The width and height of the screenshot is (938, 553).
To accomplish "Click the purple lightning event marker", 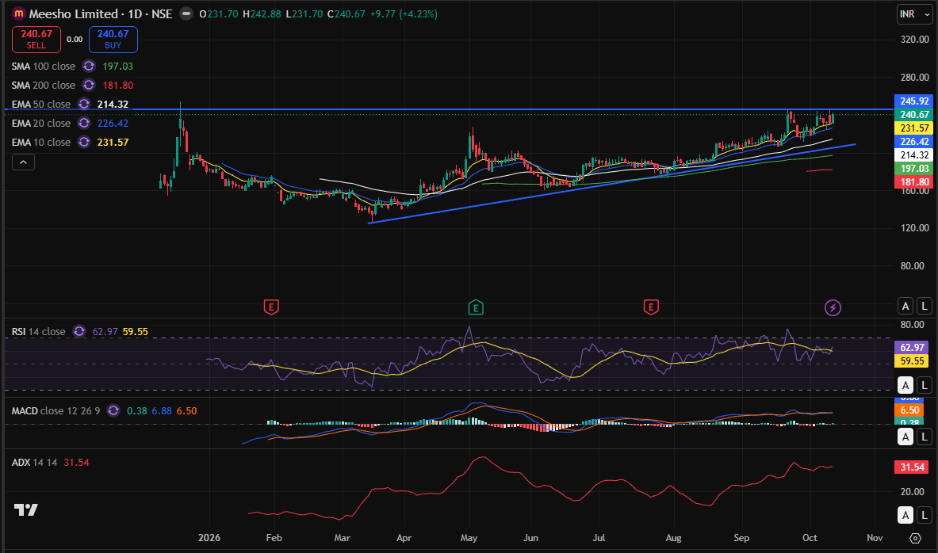I will (x=833, y=307).
